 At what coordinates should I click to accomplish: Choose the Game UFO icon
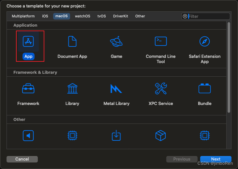116,41
